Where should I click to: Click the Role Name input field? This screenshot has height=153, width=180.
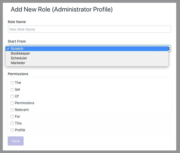click(x=89, y=29)
